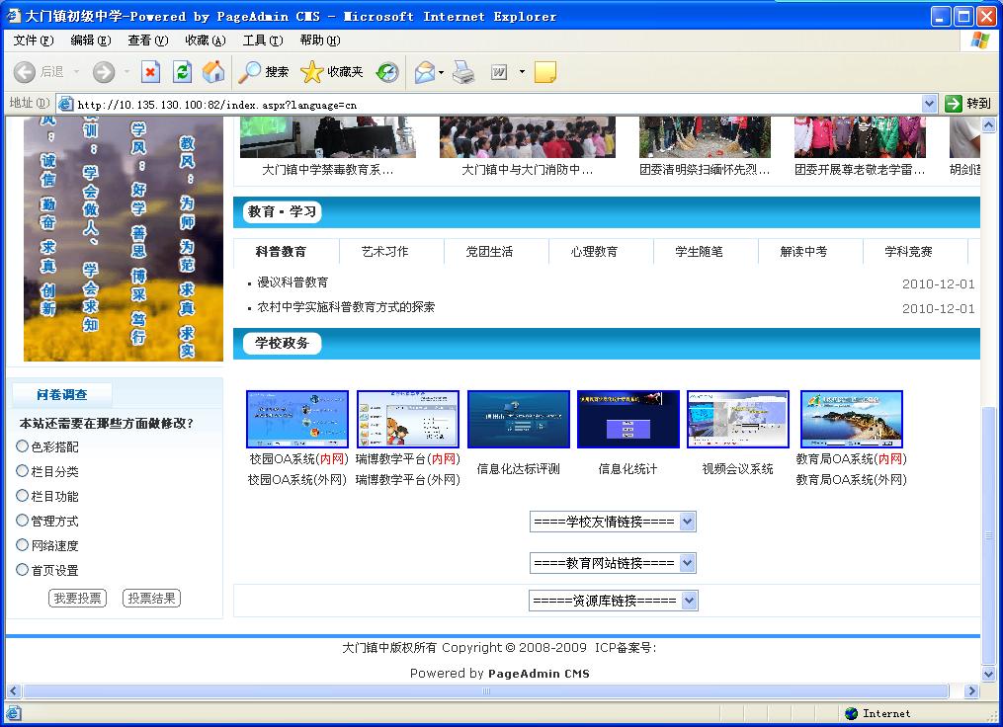The image size is (1003, 727).
Task: Open the 工具(T) menu
Action: click(262, 40)
